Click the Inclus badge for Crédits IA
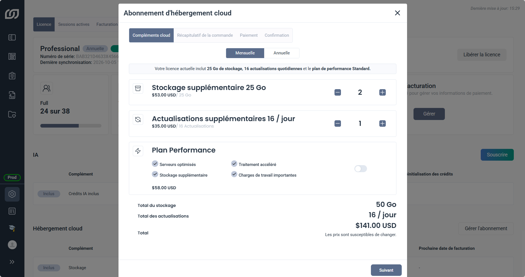This screenshot has width=525, height=277. 49,194
